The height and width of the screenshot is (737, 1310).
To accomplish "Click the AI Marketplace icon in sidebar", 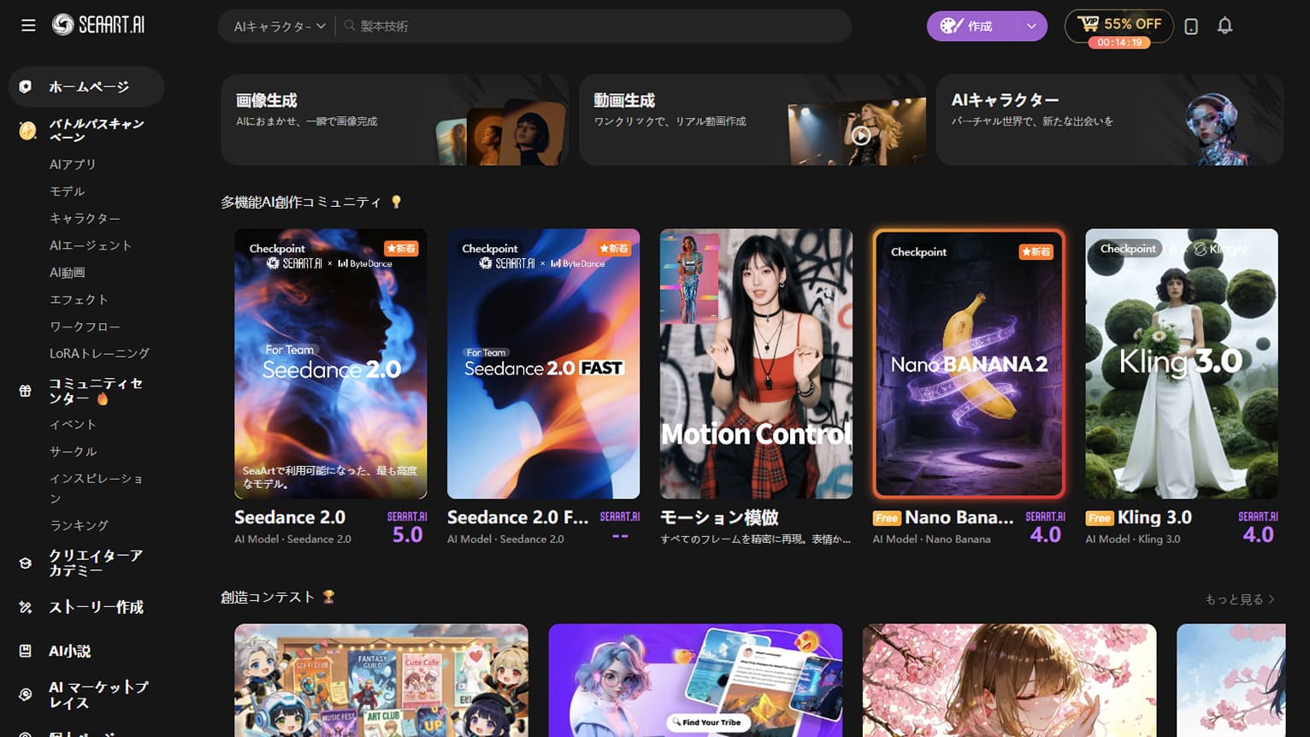I will point(26,694).
